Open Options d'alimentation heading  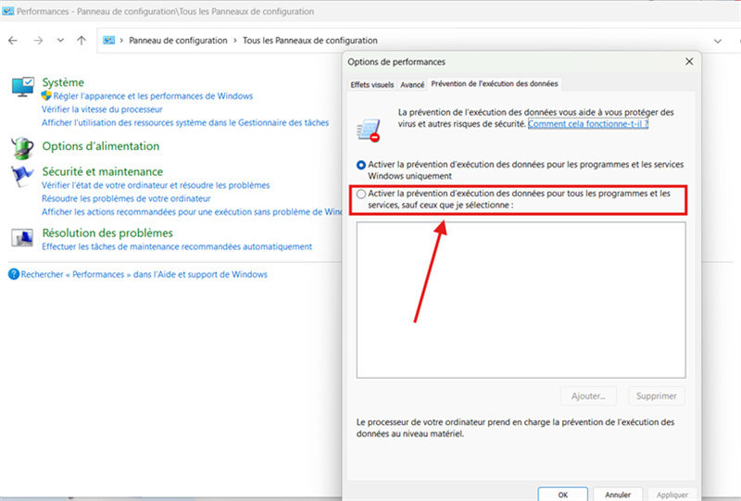pyautogui.click(x=101, y=146)
